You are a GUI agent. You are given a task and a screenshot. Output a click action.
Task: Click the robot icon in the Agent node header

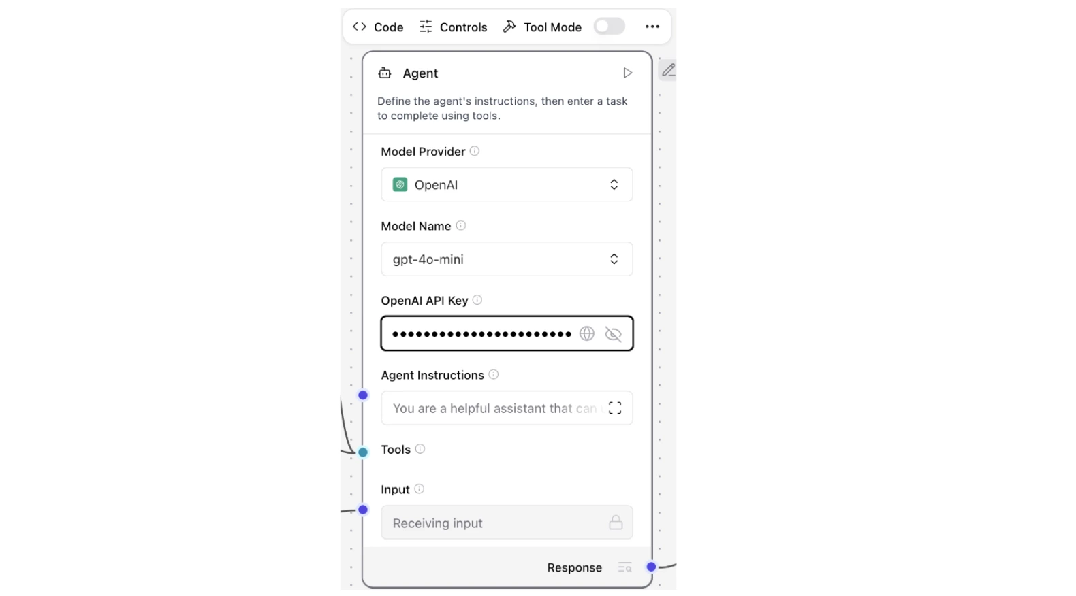click(x=385, y=73)
